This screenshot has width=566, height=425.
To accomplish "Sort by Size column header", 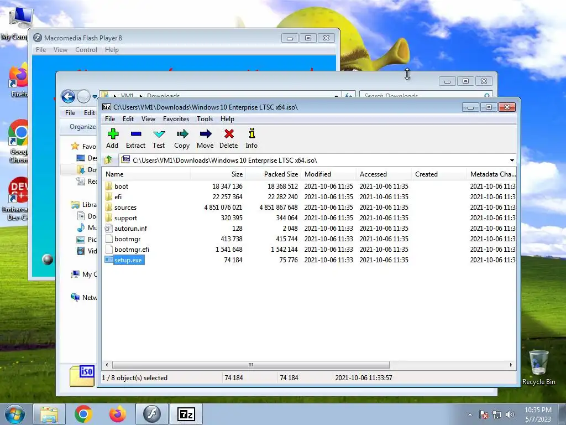I will coord(218,174).
